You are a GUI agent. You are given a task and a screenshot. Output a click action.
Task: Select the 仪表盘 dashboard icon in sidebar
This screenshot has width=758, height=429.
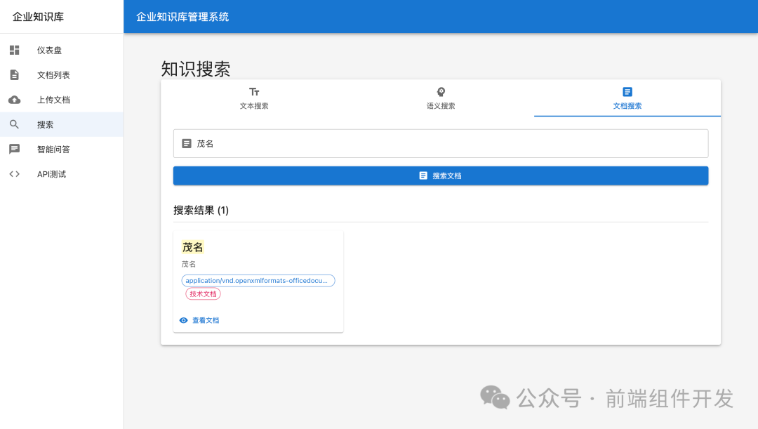pos(14,50)
